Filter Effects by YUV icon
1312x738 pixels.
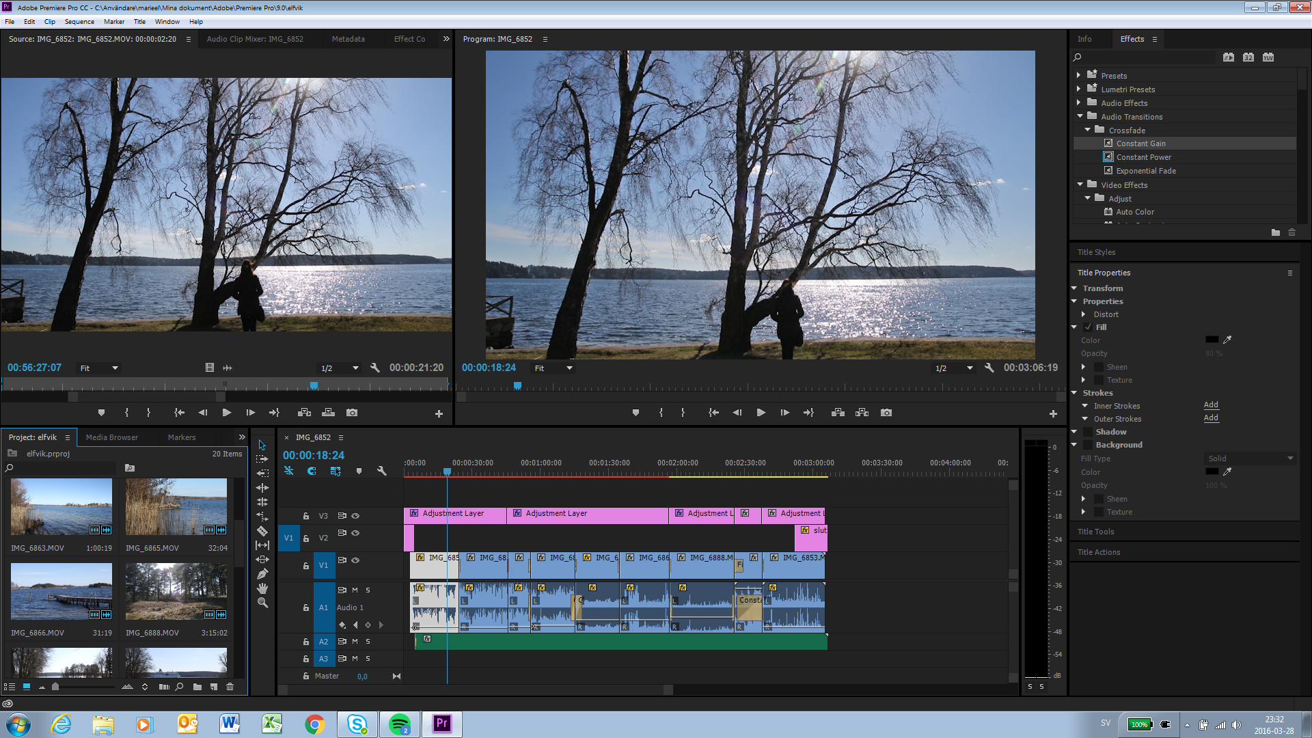(x=1268, y=57)
